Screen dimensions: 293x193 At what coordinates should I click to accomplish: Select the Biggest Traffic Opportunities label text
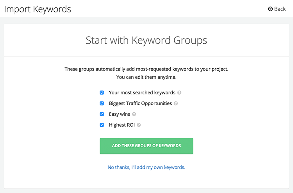point(140,103)
